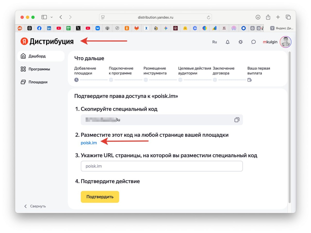Viewport: 311px width, 233px height.
Task: Click the Подтвердить button
Action: coord(100,197)
